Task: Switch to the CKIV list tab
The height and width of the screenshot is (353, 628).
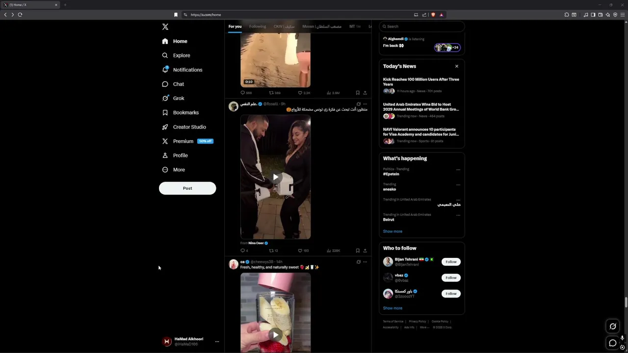Action: click(x=284, y=26)
